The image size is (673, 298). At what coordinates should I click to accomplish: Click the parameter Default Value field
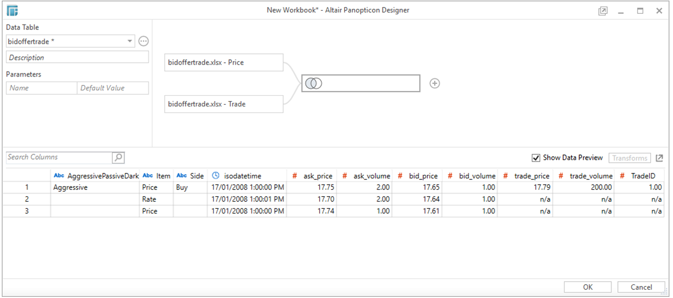click(x=113, y=88)
